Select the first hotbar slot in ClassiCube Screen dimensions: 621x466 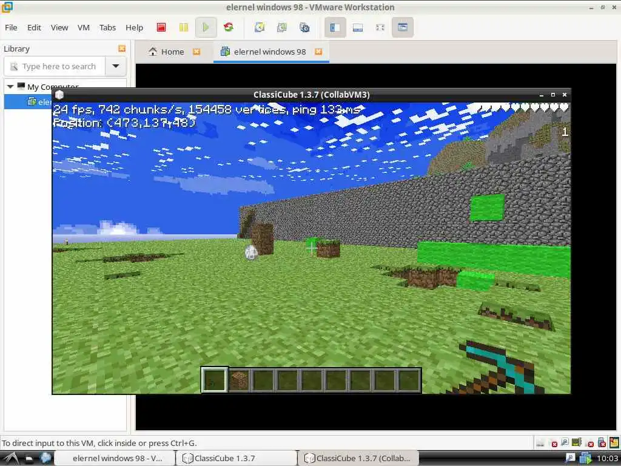pos(214,379)
